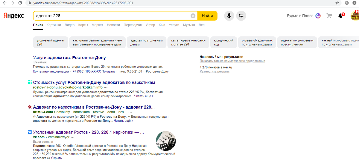359x160 pixels.
Task: Open the Маркет tab
Action: pyautogui.click(x=98, y=25)
